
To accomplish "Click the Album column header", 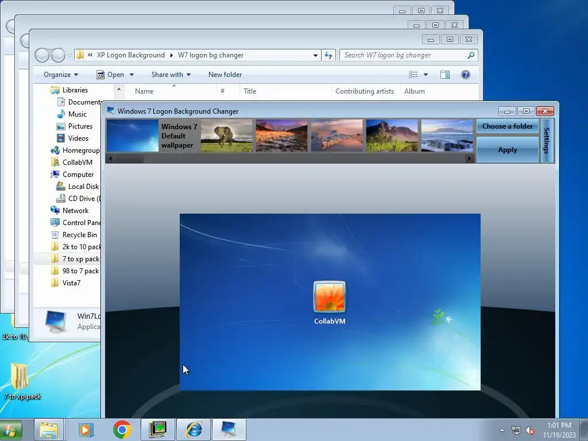I will coord(415,91).
